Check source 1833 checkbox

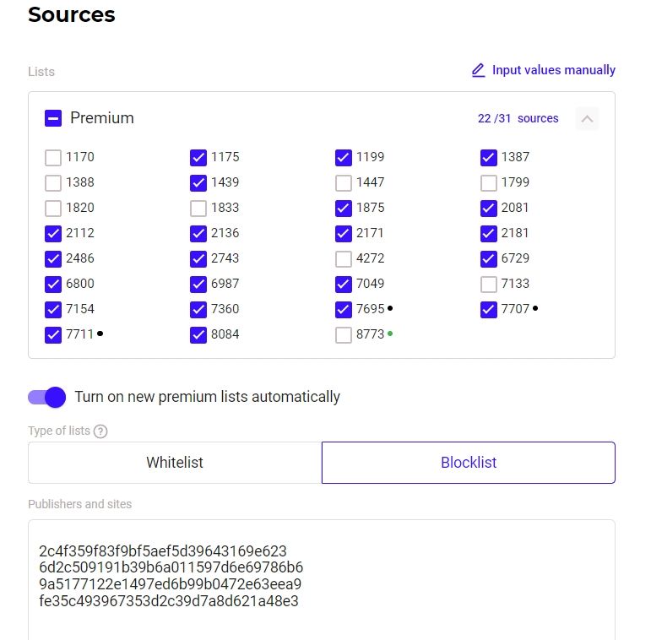click(x=198, y=208)
